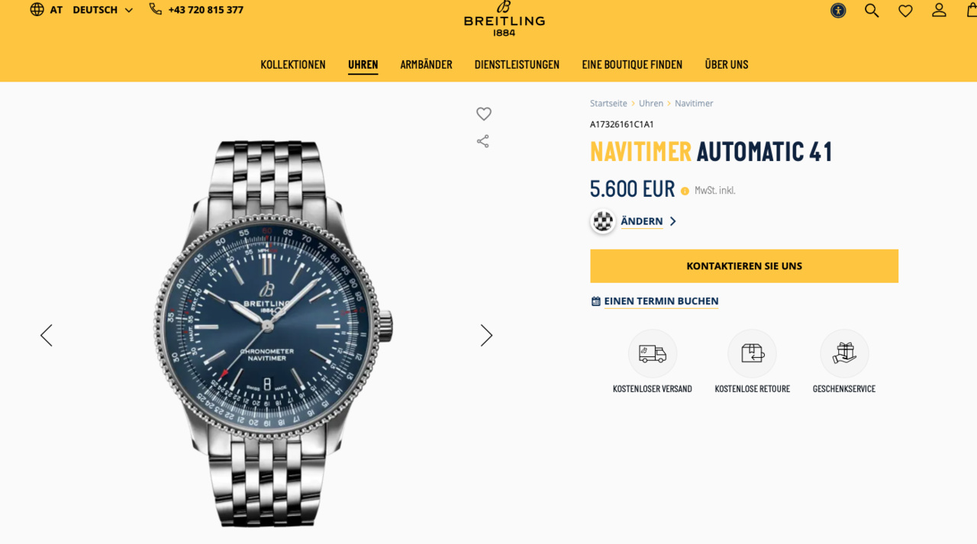
Task: Click KONTAKTIEREN SIE UNS button
Action: point(744,266)
